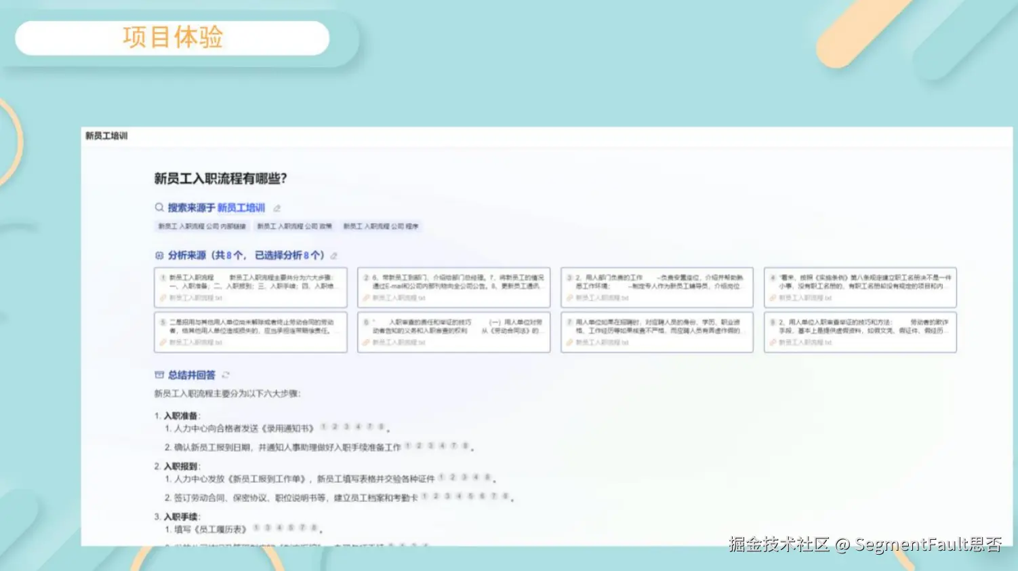Select the keyword chip 新员工 入职流程 公司 政策
The width and height of the screenshot is (1018, 571).
(296, 226)
